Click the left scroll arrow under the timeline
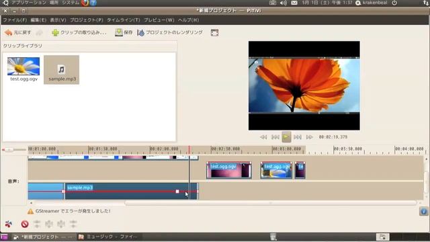 pyautogui.click(x=31, y=203)
